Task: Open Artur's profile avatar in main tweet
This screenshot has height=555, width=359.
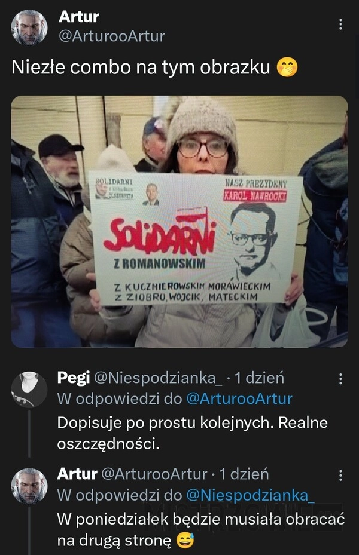Action: (29, 27)
